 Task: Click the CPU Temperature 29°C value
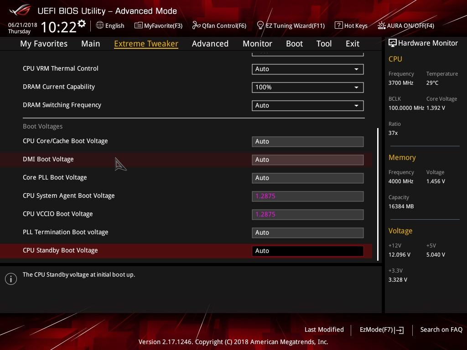point(432,83)
